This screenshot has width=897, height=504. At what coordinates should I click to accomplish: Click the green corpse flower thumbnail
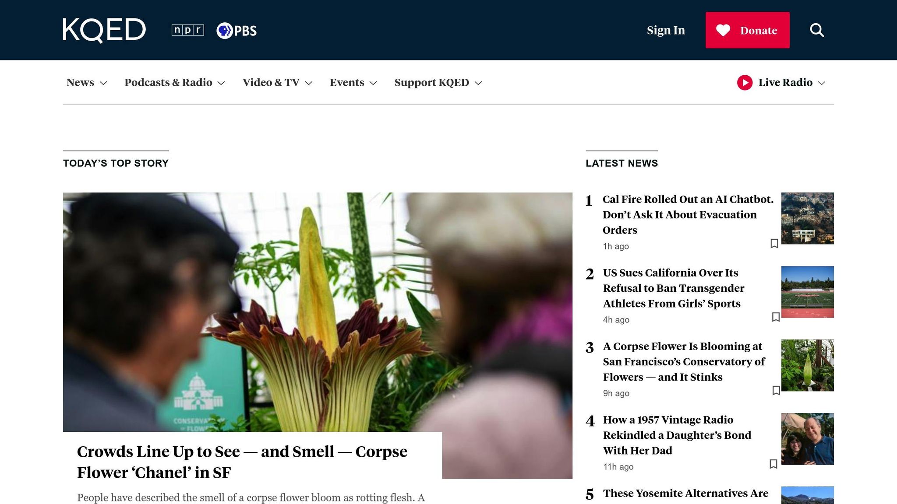[x=807, y=365]
